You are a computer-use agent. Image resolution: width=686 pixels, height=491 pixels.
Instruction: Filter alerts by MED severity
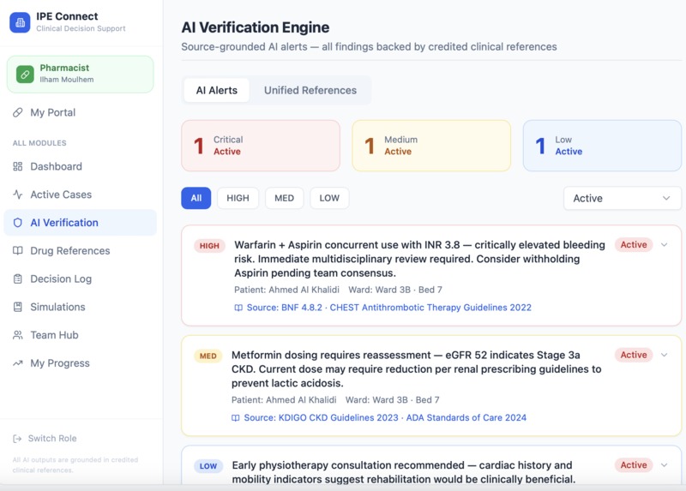[x=285, y=198]
